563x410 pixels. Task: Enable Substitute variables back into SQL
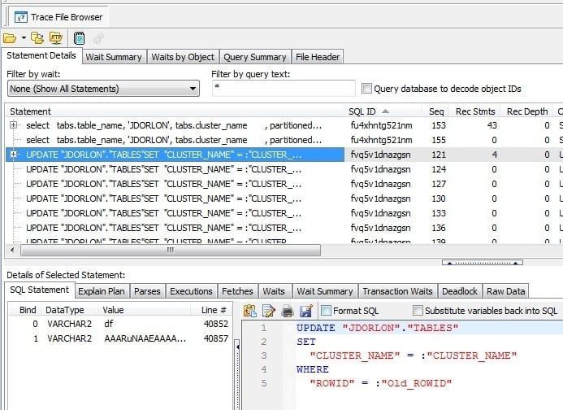[x=418, y=311]
